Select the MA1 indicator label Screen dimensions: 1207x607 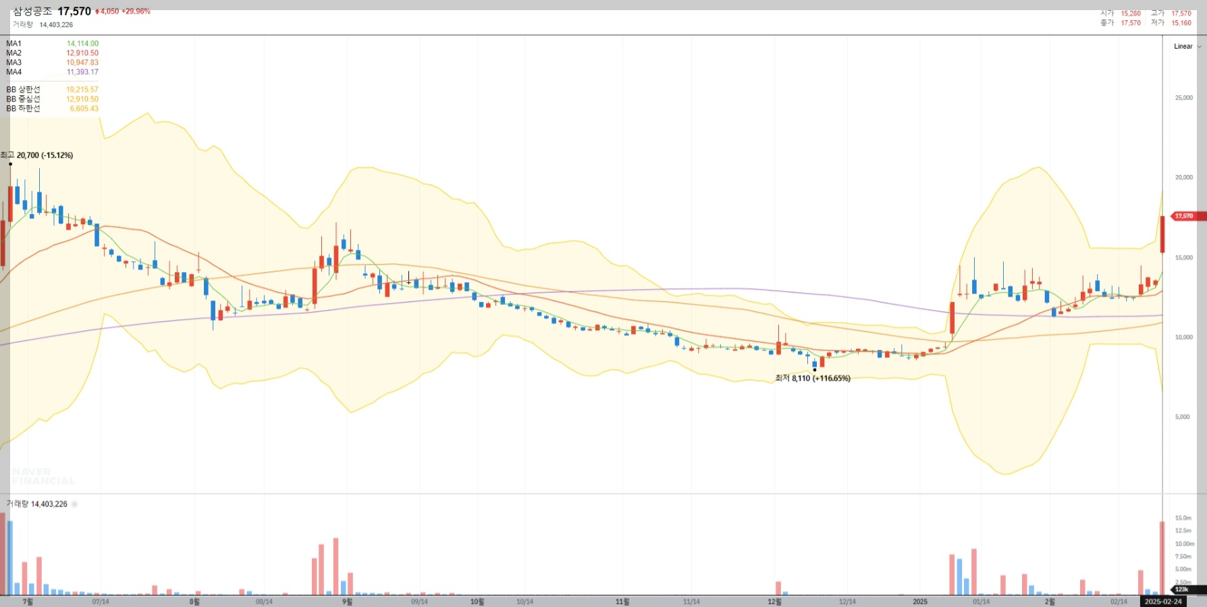[x=14, y=43]
